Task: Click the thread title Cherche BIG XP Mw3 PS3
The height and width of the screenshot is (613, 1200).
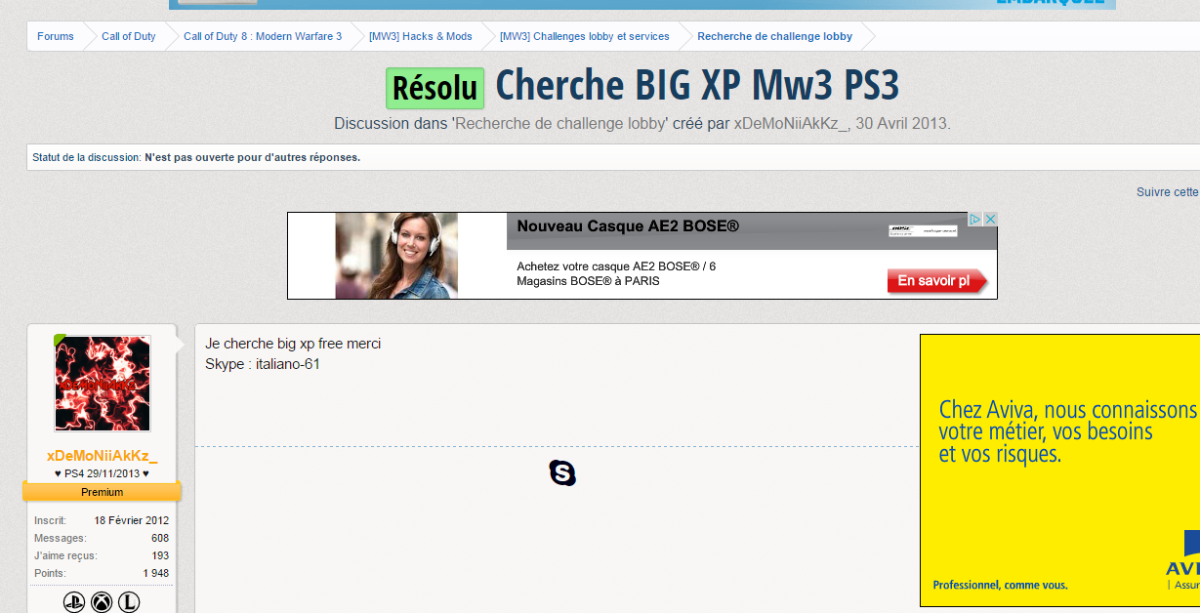Action: 697,86
